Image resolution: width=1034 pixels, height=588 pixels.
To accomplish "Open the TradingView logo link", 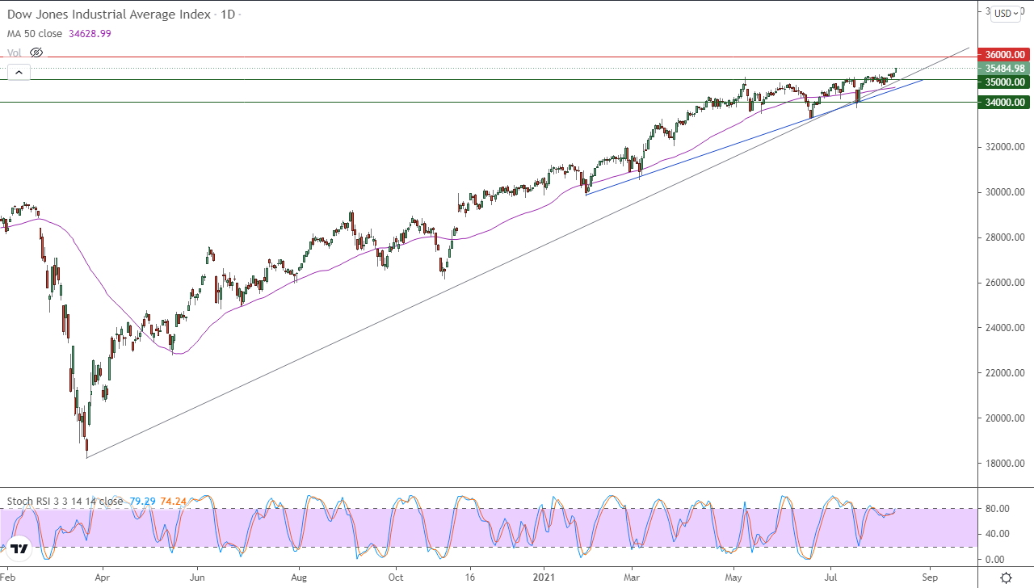I will point(19,548).
